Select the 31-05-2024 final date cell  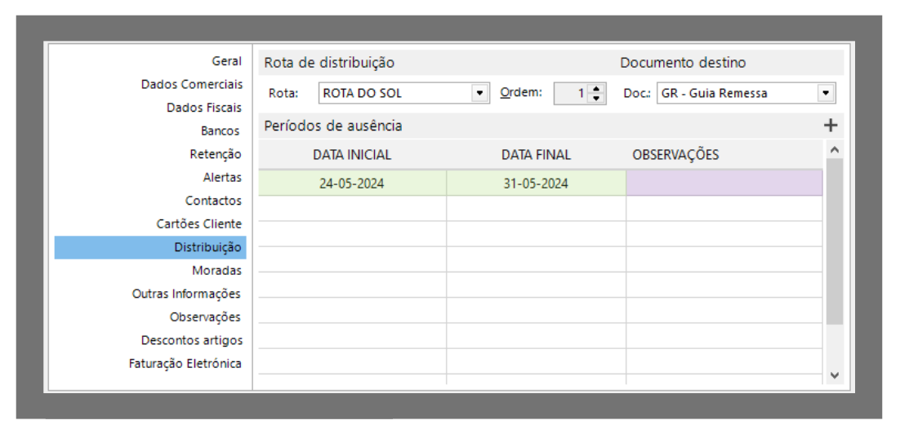[x=536, y=184]
